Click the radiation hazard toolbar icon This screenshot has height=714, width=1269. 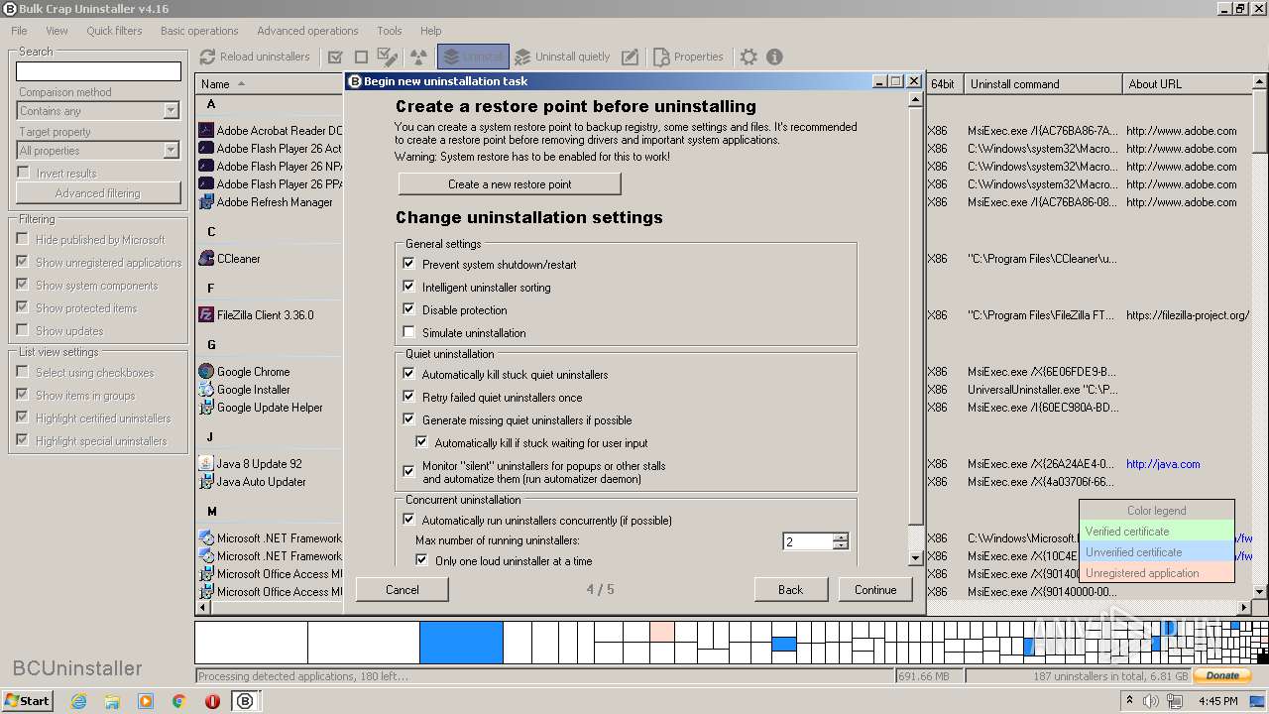[418, 57]
